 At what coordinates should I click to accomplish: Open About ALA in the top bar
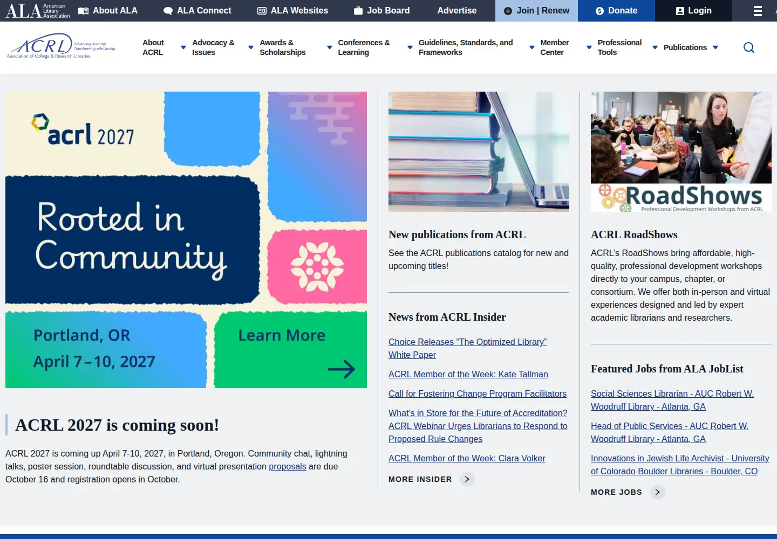108,11
